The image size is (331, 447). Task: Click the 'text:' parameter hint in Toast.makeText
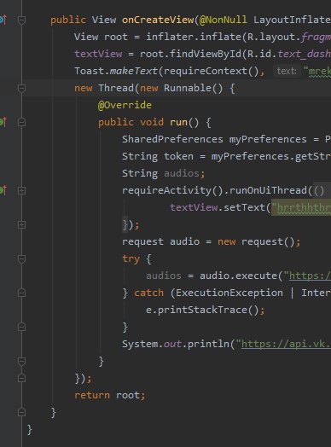click(x=287, y=71)
